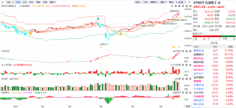Open 茂化实华 in constituent list
The width and height of the screenshot is (236, 108).
(x=199, y=70)
